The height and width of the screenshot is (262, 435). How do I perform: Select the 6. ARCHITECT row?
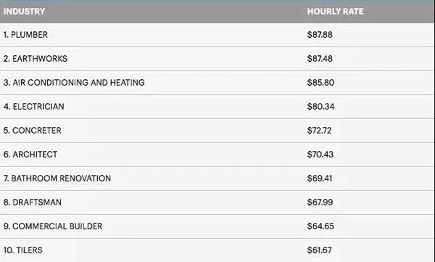217,155
